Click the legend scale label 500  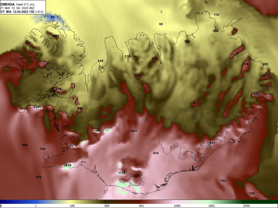(107, 206)
